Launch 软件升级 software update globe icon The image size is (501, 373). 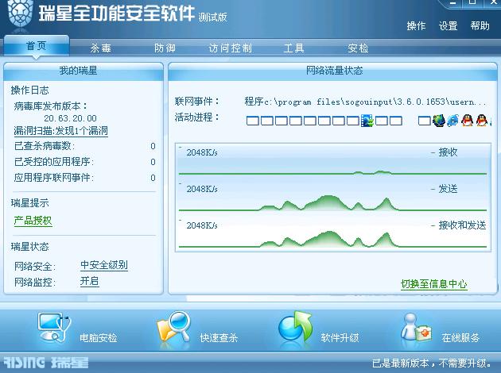pyautogui.click(x=295, y=327)
